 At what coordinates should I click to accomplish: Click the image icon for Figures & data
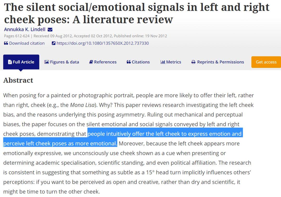click(47, 62)
